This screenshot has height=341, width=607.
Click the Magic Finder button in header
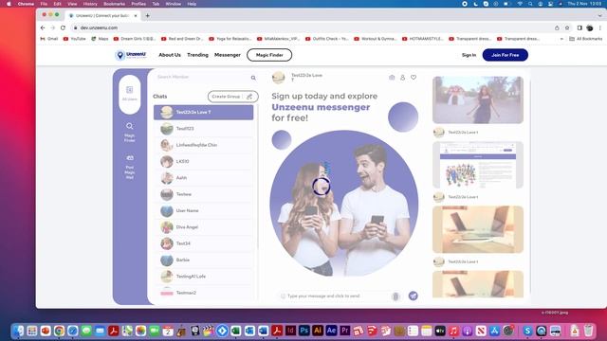[269, 55]
